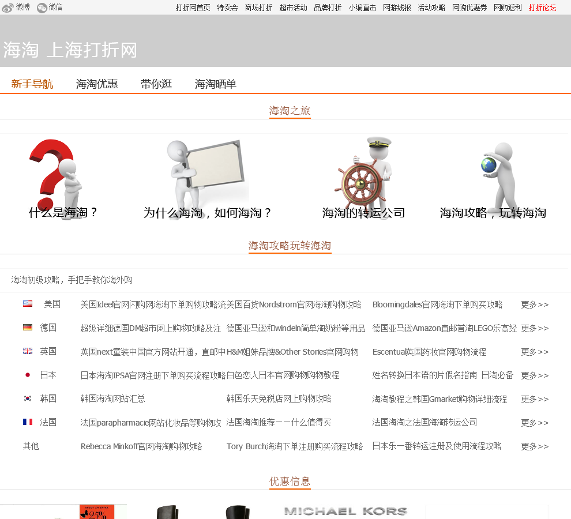Open the Escentual英国药妆官网购物流程 article
This screenshot has width=571, height=519.
[429, 352]
